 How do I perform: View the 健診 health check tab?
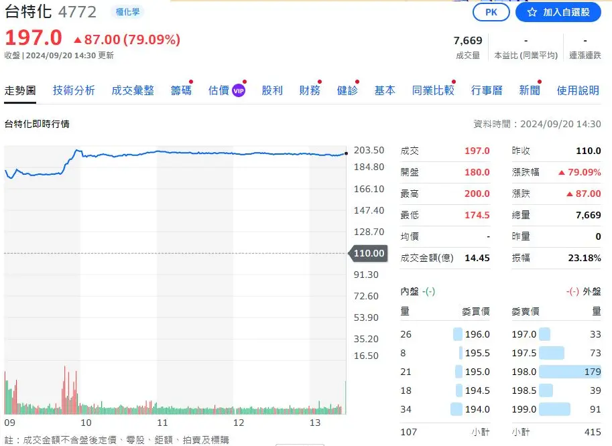347,90
